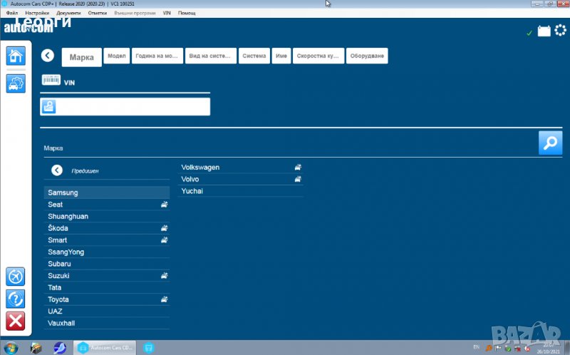Select the Система tab
Viewport: 570px width, 355px height.
click(x=254, y=56)
